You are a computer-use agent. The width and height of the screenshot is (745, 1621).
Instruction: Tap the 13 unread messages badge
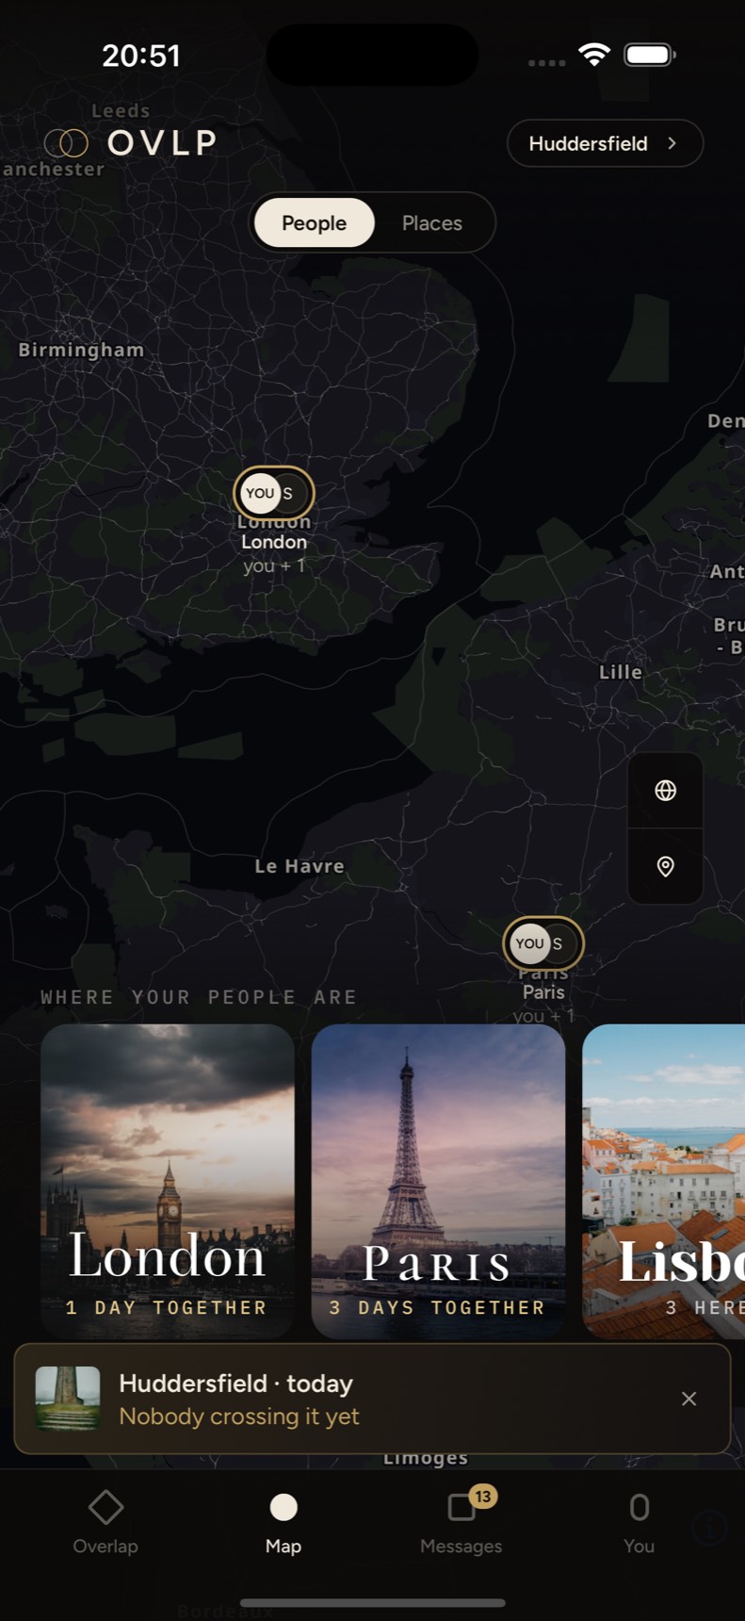click(x=483, y=1496)
